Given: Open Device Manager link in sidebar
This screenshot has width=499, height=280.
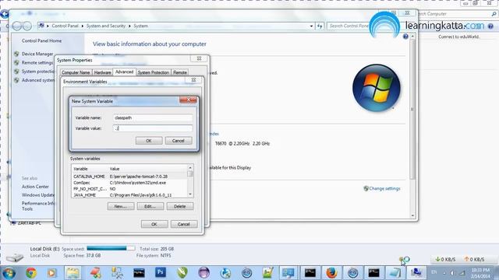Looking at the screenshot, I should click(37, 54).
